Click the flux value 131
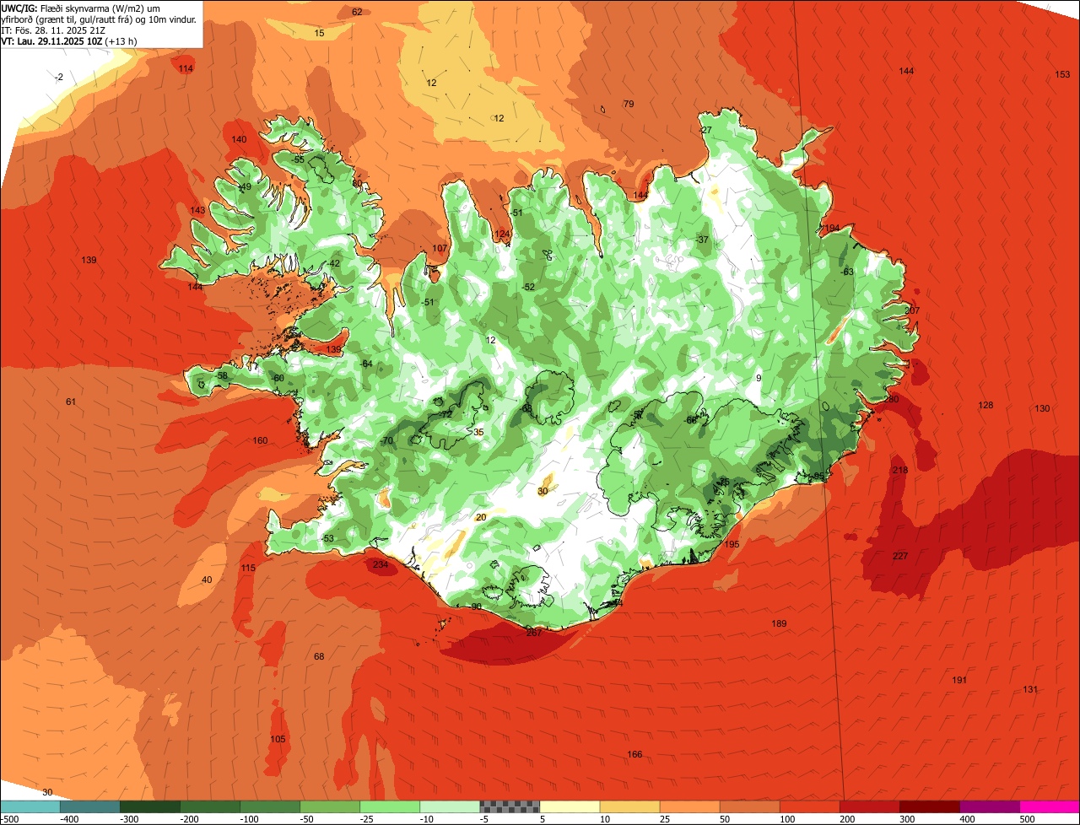 pyautogui.click(x=1030, y=689)
